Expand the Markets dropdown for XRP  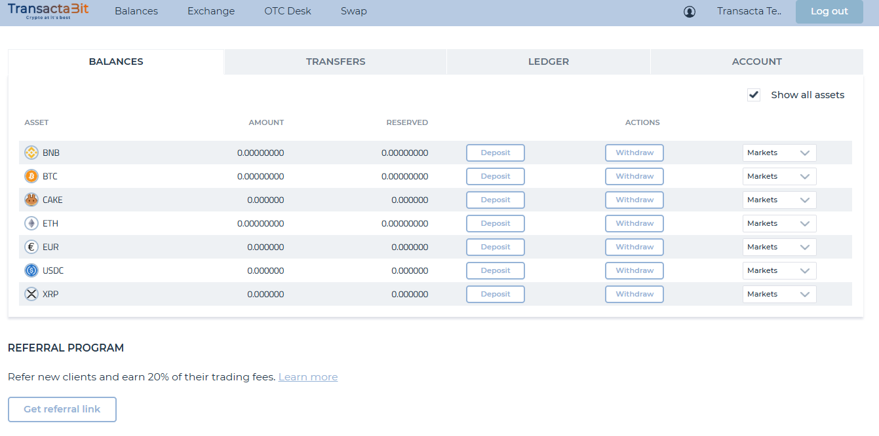(x=779, y=294)
